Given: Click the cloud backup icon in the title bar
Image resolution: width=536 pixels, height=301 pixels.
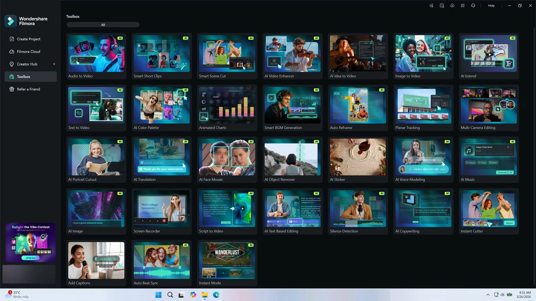Looking at the screenshot, I should [x=452, y=5].
